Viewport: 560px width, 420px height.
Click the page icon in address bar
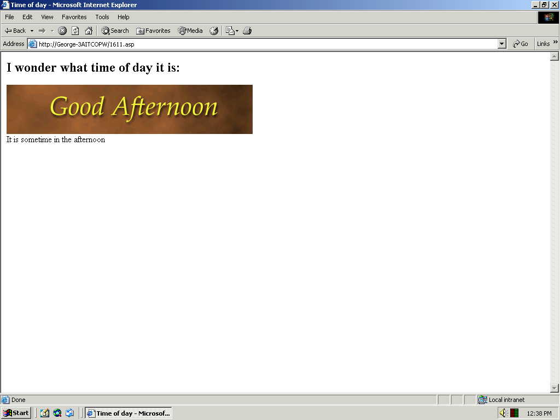coord(32,44)
